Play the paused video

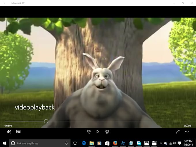98,132
